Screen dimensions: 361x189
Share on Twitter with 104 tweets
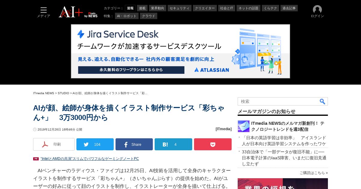point(95,144)
